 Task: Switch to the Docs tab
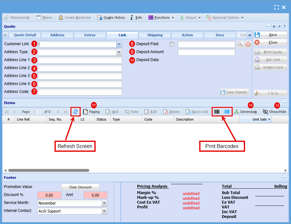point(220,35)
